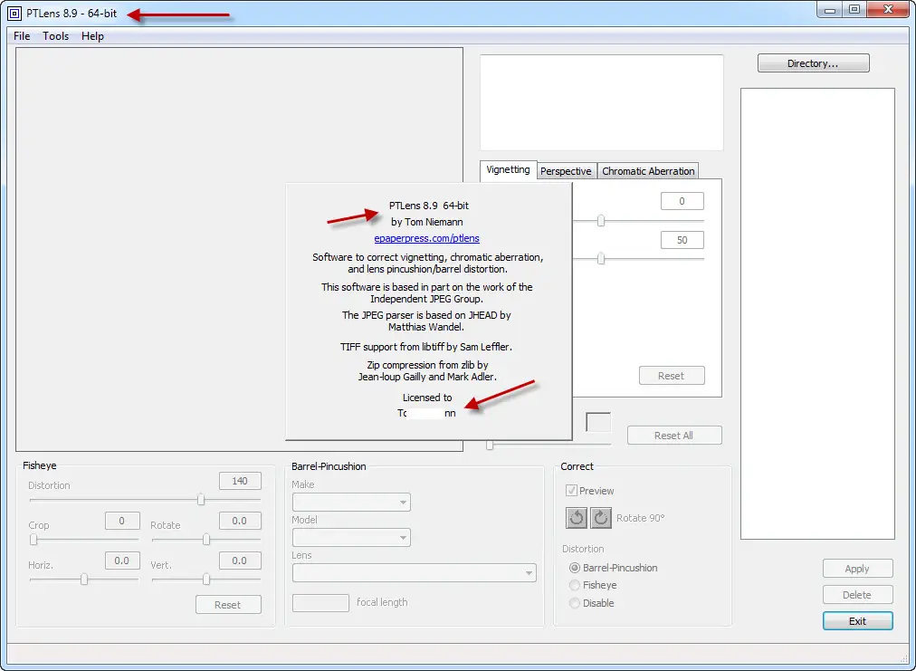Click "by Tom Niemann" in the About dialog
Image resolution: width=916 pixels, height=671 pixels.
(427, 222)
